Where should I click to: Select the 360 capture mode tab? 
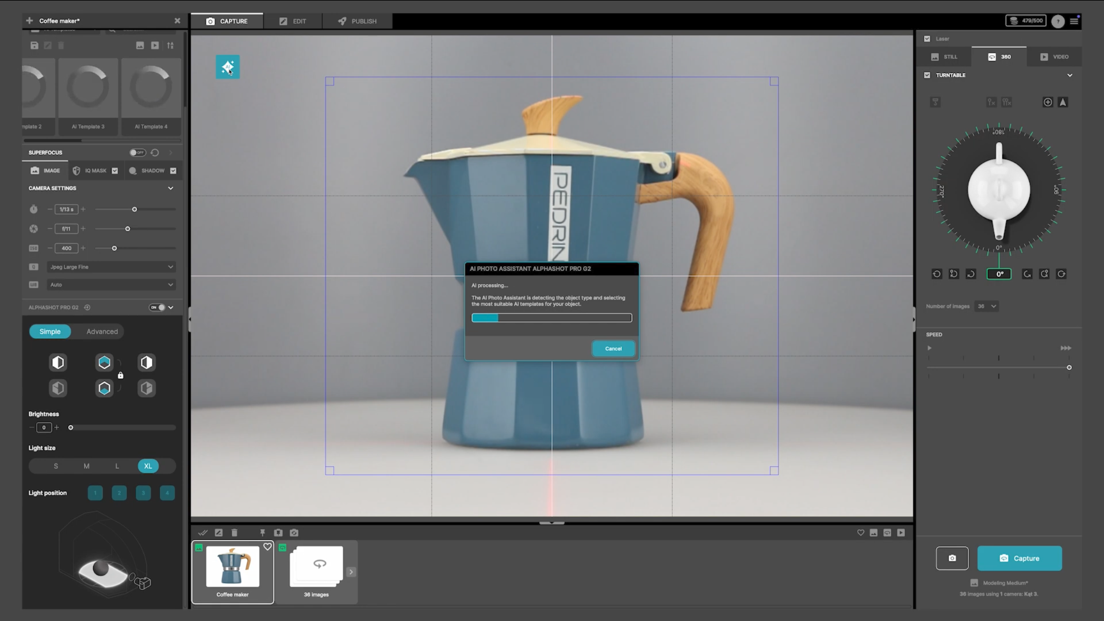tap(999, 57)
